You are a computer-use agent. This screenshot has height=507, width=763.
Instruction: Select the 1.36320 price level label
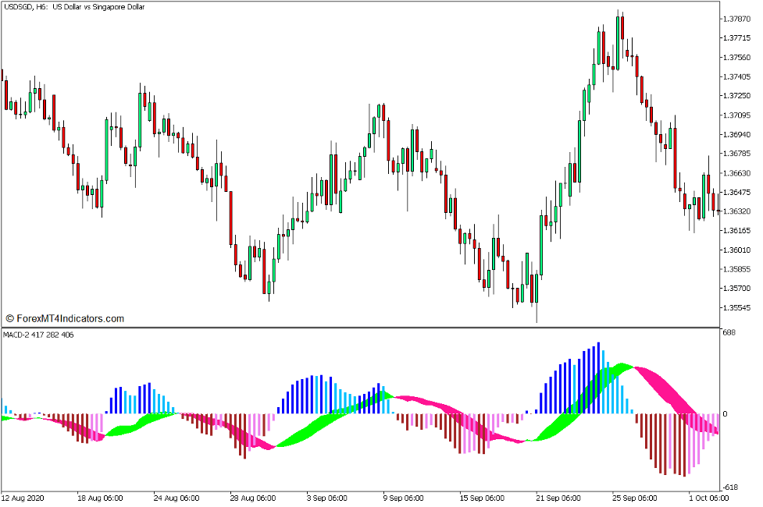coord(738,210)
